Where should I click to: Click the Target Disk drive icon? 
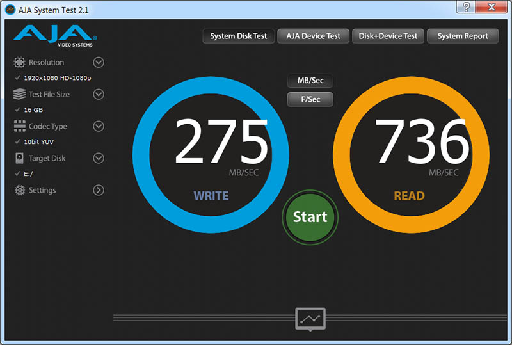click(x=20, y=158)
